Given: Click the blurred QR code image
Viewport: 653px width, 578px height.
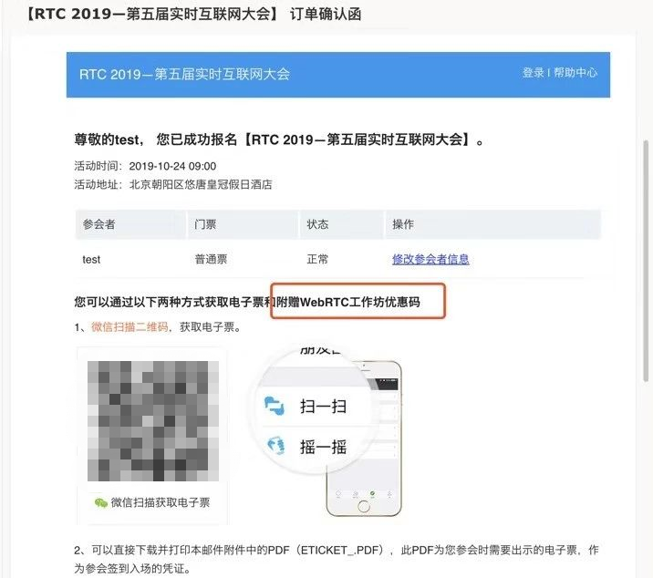Looking at the screenshot, I should [153, 421].
